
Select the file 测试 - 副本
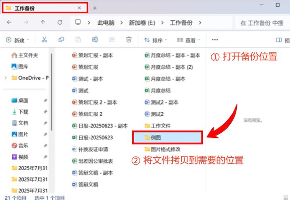[87, 79]
